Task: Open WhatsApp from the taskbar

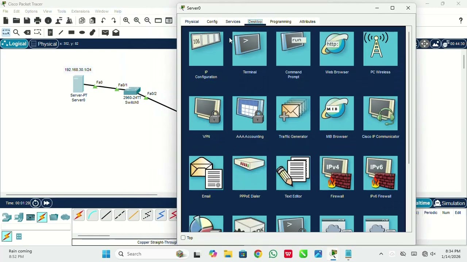Action: click(x=273, y=254)
